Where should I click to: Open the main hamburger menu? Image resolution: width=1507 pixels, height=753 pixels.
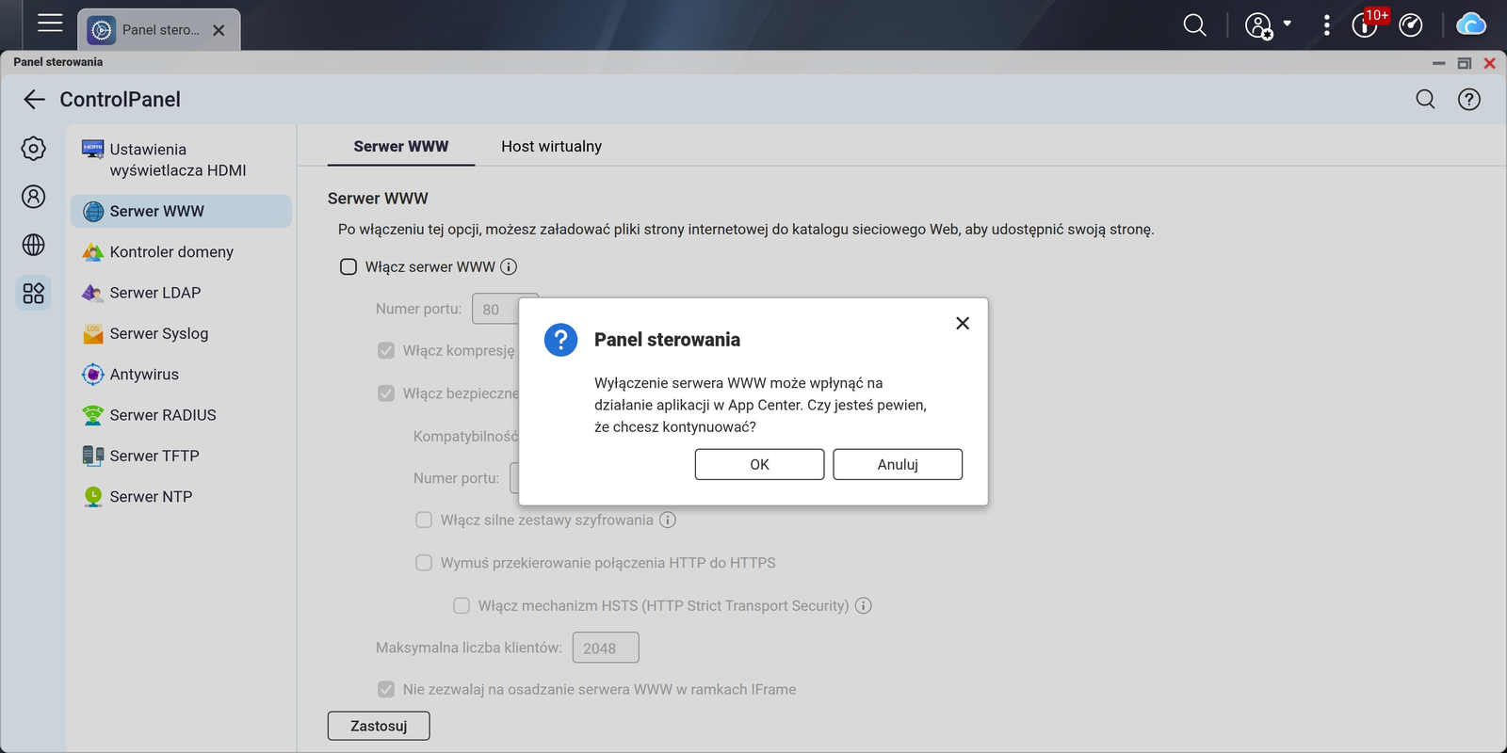(x=50, y=24)
